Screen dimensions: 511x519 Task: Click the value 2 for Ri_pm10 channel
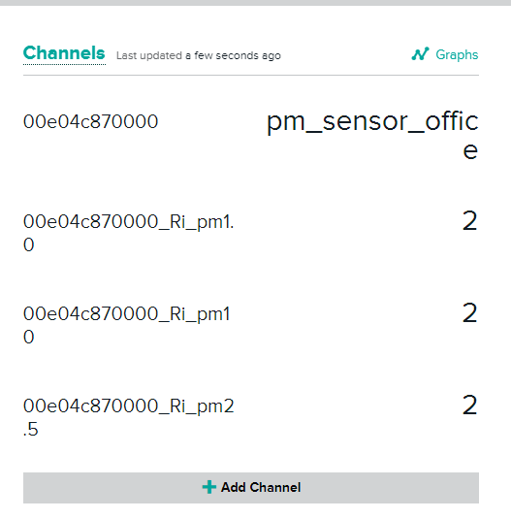[x=470, y=312]
